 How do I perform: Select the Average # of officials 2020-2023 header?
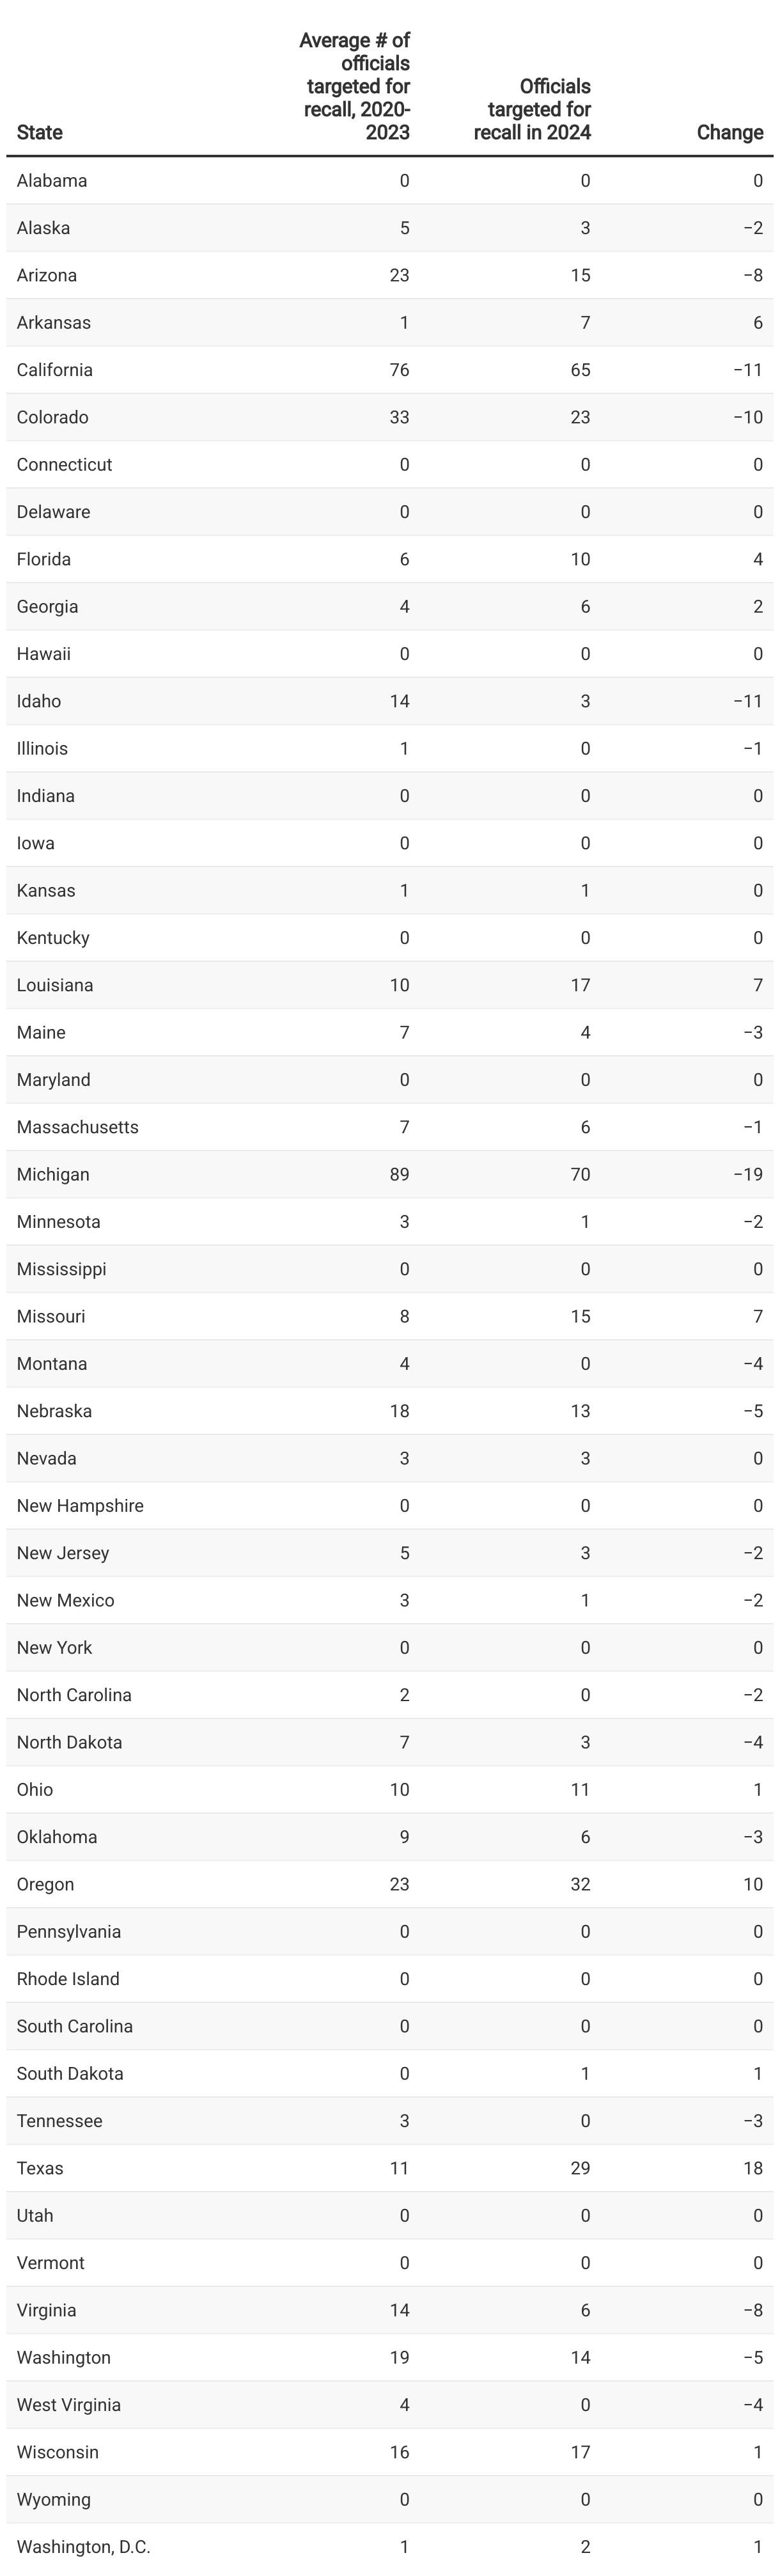click(354, 86)
